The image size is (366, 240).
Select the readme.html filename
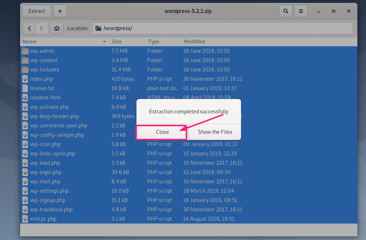(45, 98)
